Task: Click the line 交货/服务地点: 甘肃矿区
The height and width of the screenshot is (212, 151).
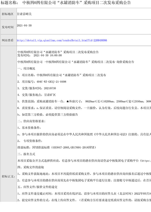Action: coord(36,95)
